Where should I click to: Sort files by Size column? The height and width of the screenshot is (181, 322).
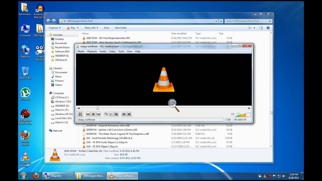(221, 33)
